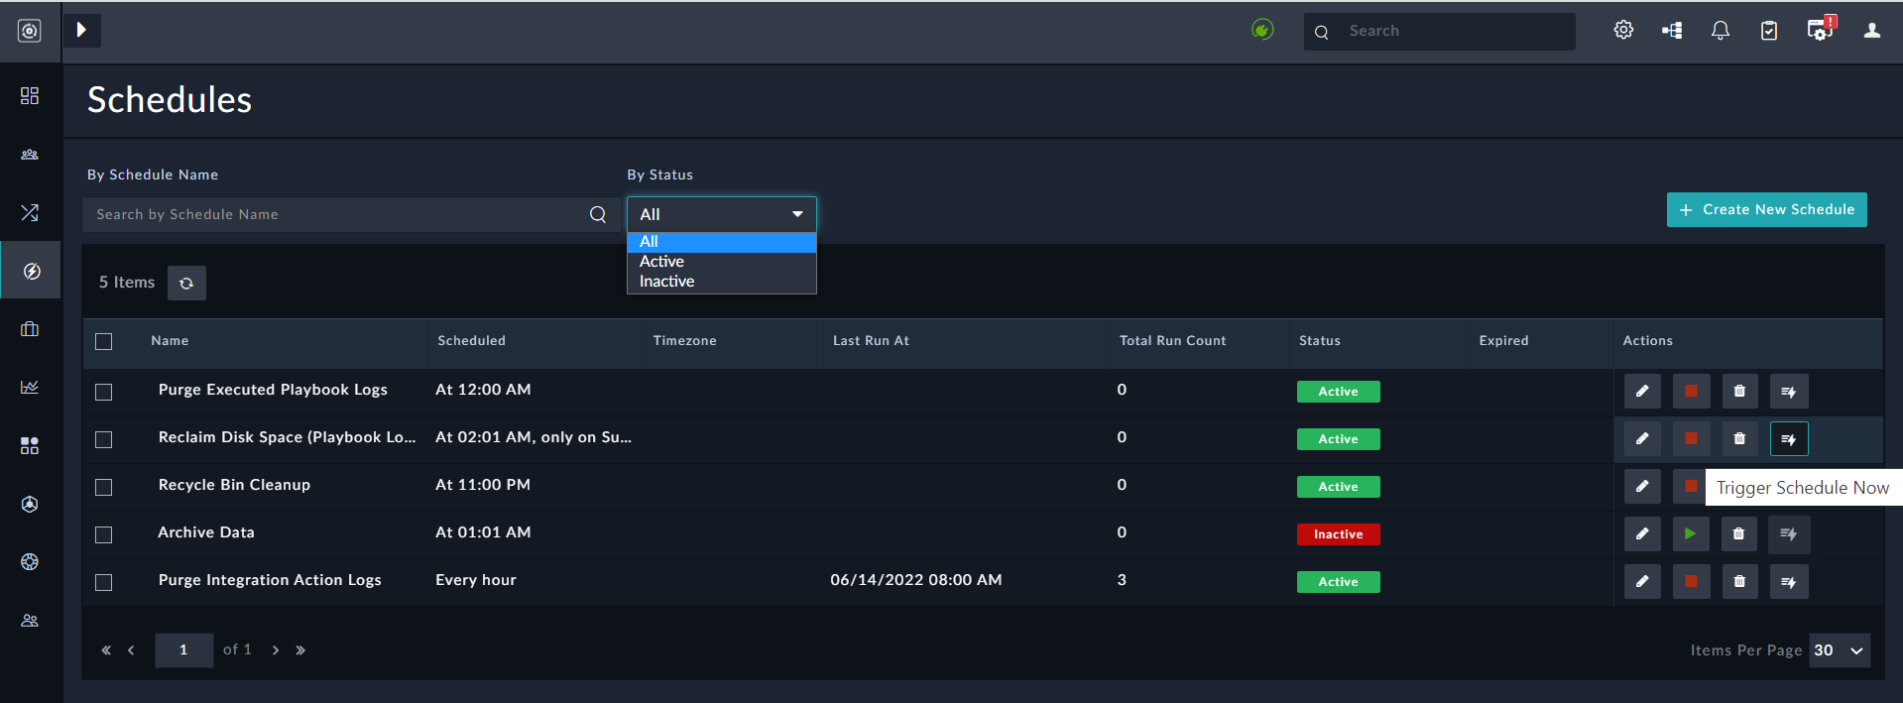Select the Recycle Bin Cleanup checkbox
The width and height of the screenshot is (1903, 703).
pos(104,487)
